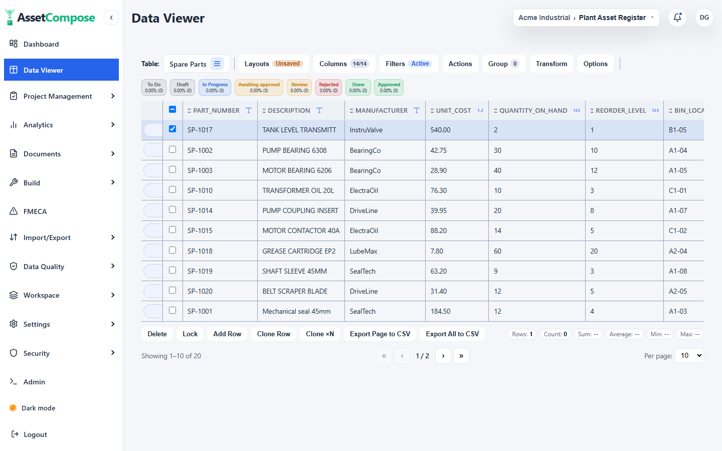Viewport: 722px width, 451px height.
Task: Click the decimal type icon on UNIT_COST column
Action: (480, 110)
